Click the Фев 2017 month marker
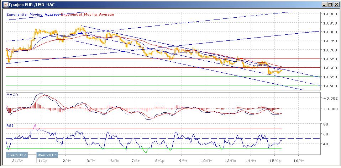The height and width of the screenshot is (168, 341). 47,155
